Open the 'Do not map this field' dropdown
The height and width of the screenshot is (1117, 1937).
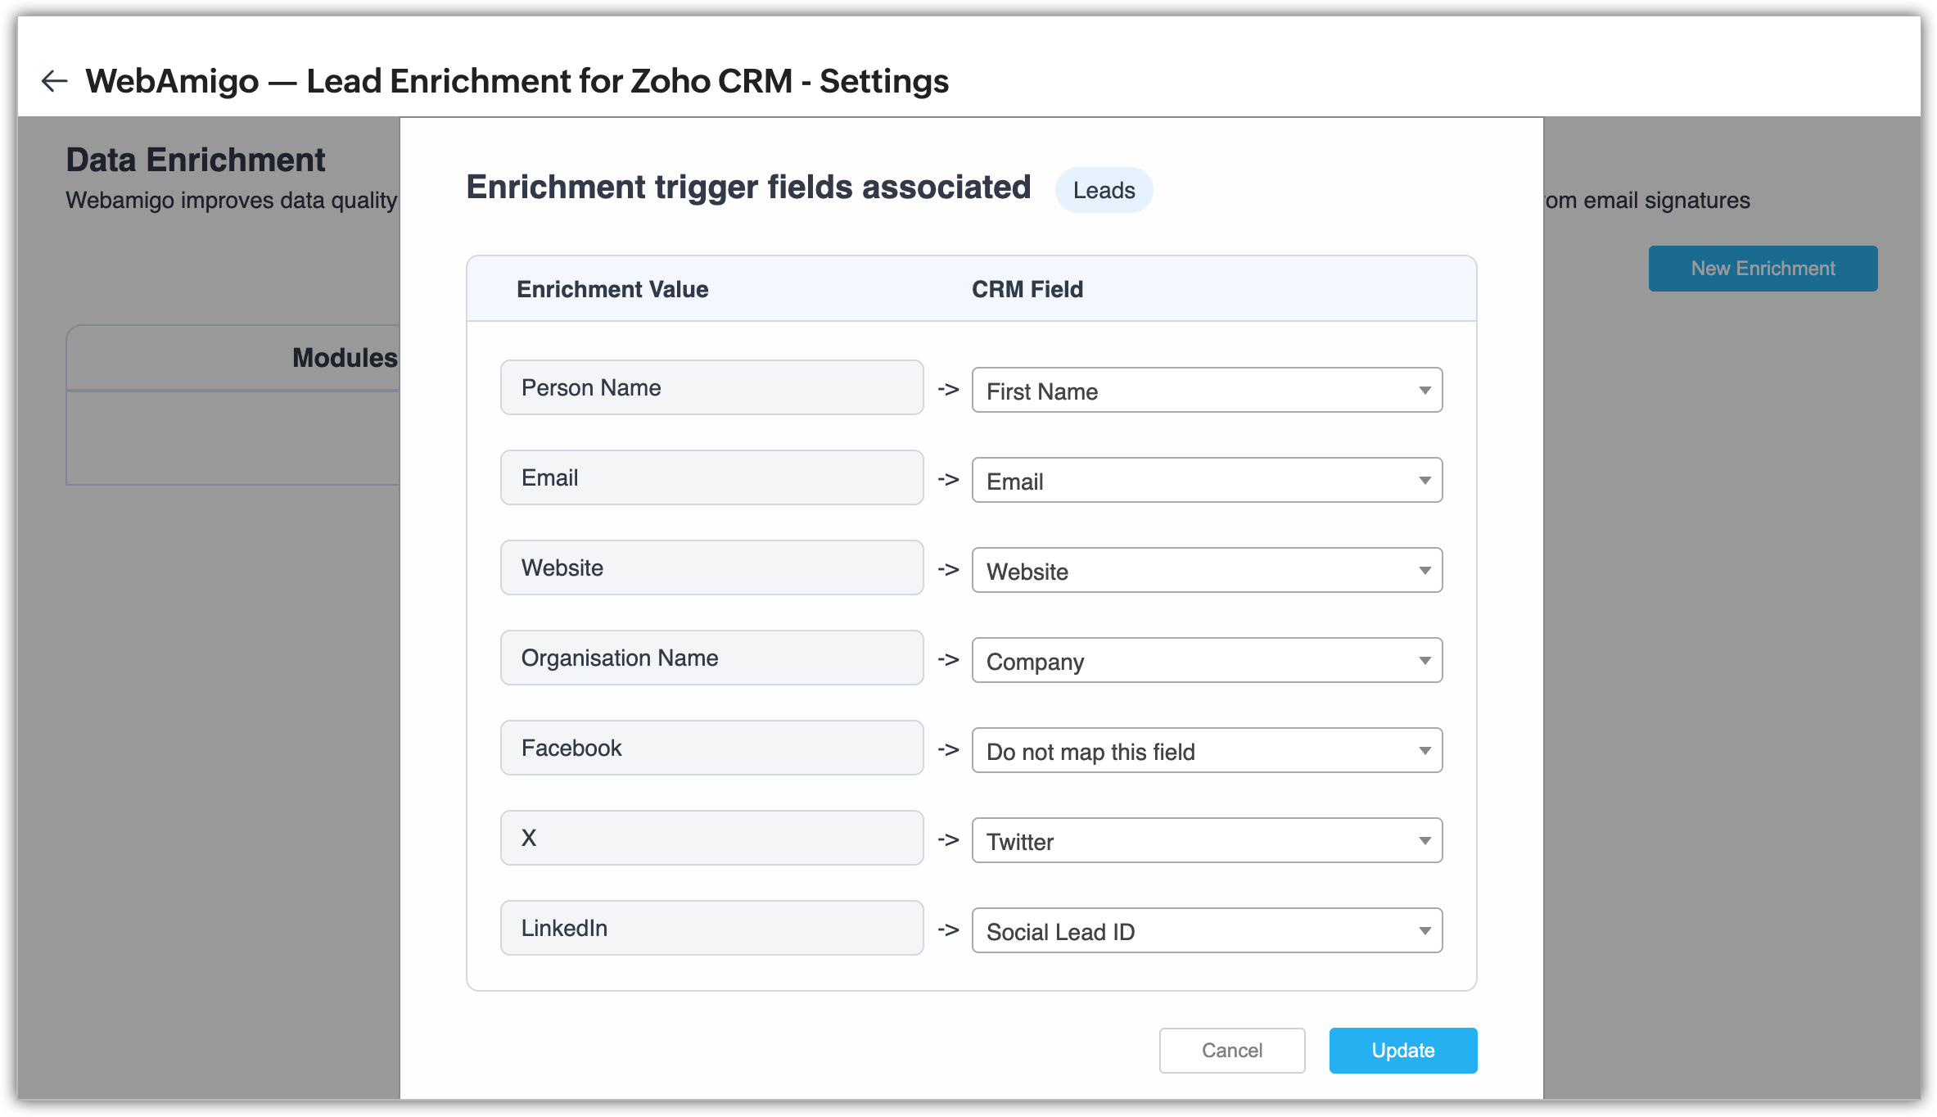click(1206, 751)
